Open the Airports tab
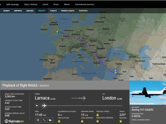Image resolution: width=166 pixels, height=124 pixels. pos(18,11)
